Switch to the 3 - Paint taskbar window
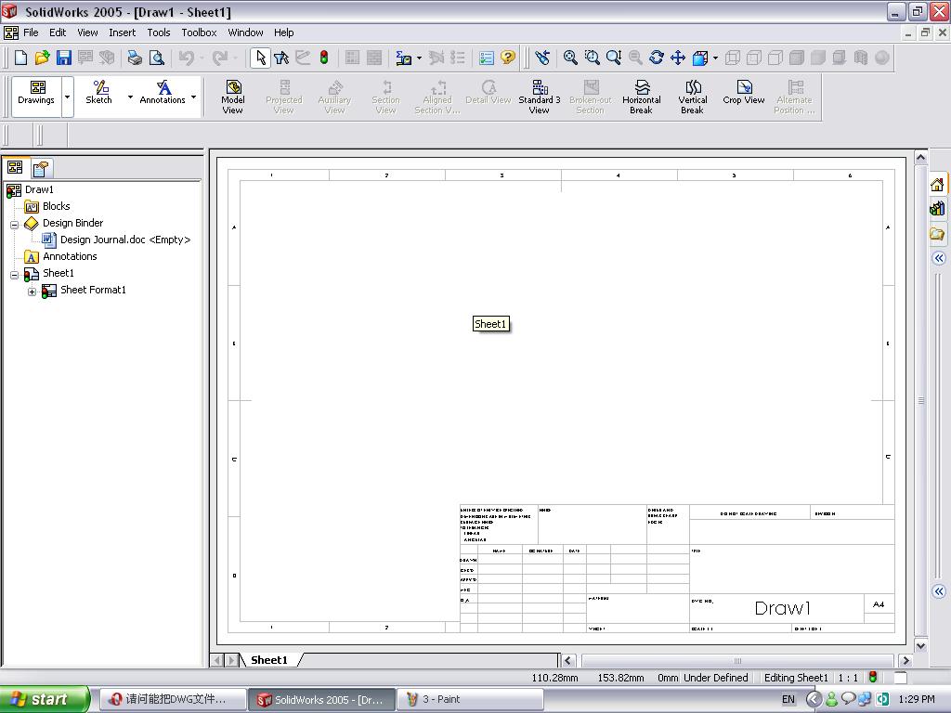 pyautogui.click(x=470, y=699)
